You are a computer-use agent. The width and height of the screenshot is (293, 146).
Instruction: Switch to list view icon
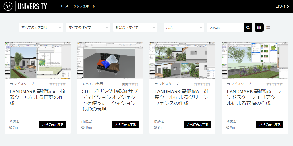pyautogui.click(x=268, y=28)
